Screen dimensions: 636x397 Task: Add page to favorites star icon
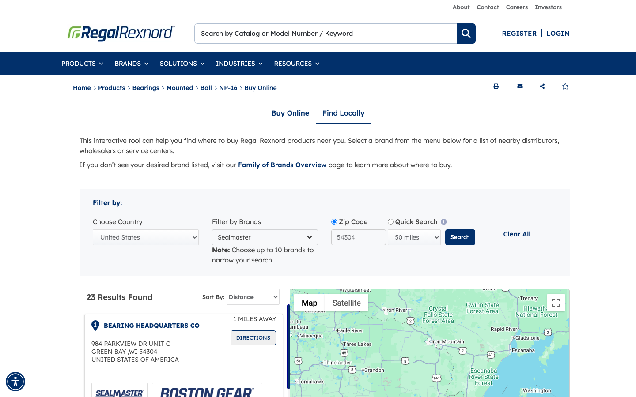565,86
